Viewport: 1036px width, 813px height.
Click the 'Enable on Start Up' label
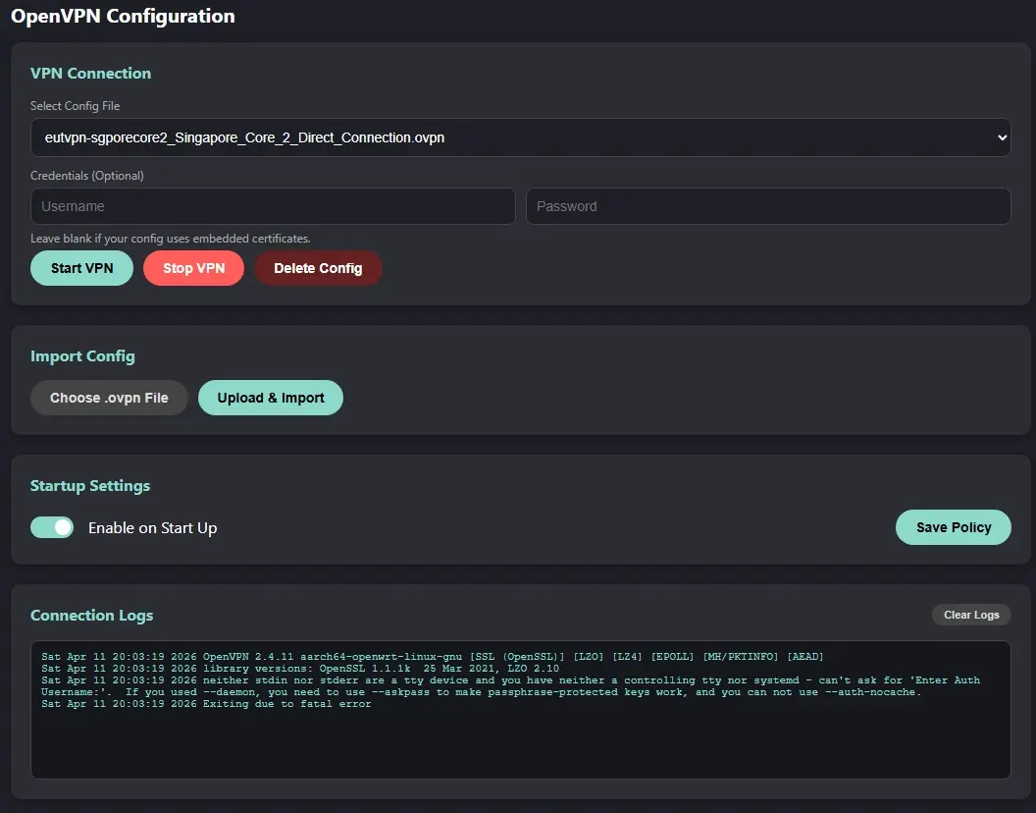153,528
